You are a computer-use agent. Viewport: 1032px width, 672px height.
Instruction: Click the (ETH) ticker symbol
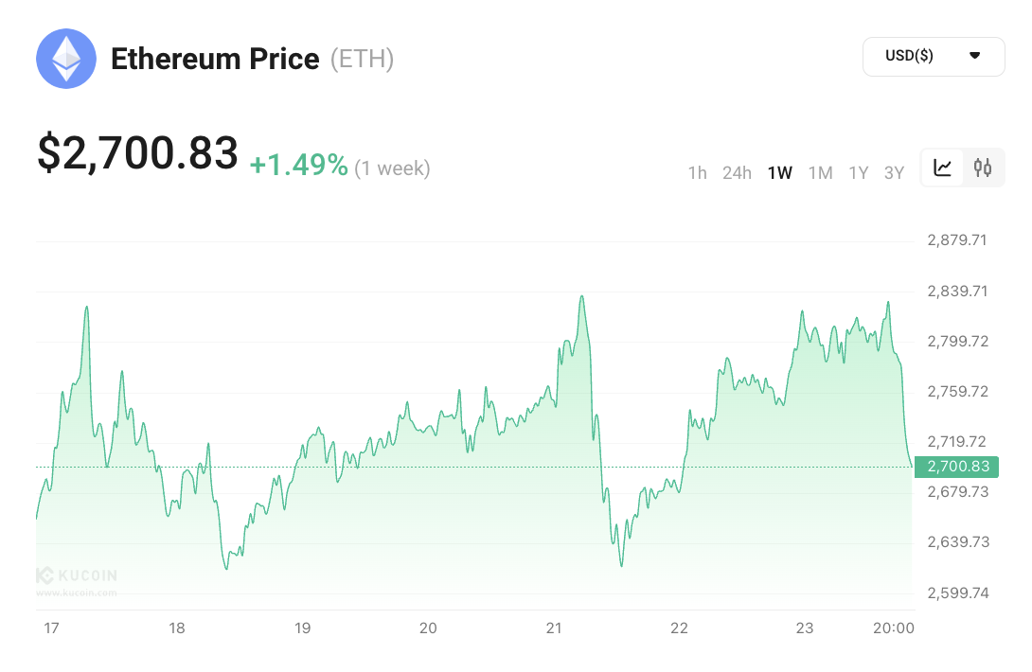pos(362,59)
